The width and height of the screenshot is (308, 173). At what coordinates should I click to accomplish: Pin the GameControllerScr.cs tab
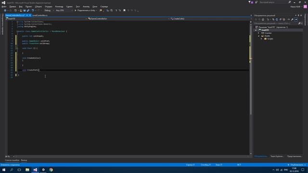point(27,15)
